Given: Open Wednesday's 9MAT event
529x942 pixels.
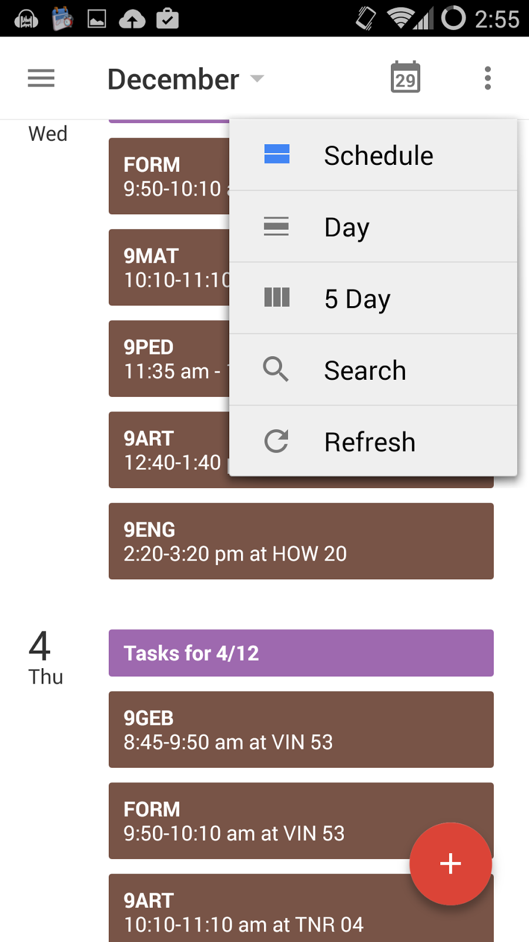Looking at the screenshot, I should 169,267.
